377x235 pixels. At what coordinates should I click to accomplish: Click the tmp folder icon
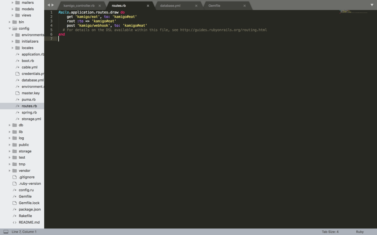[x=15, y=164]
